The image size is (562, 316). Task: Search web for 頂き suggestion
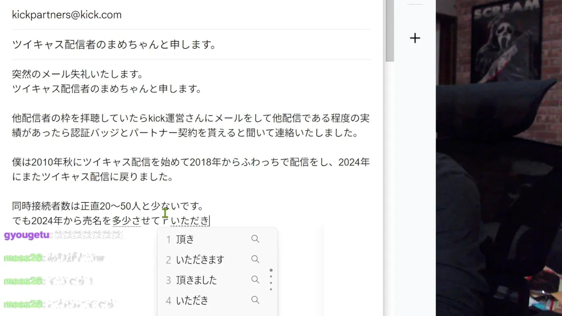255,239
